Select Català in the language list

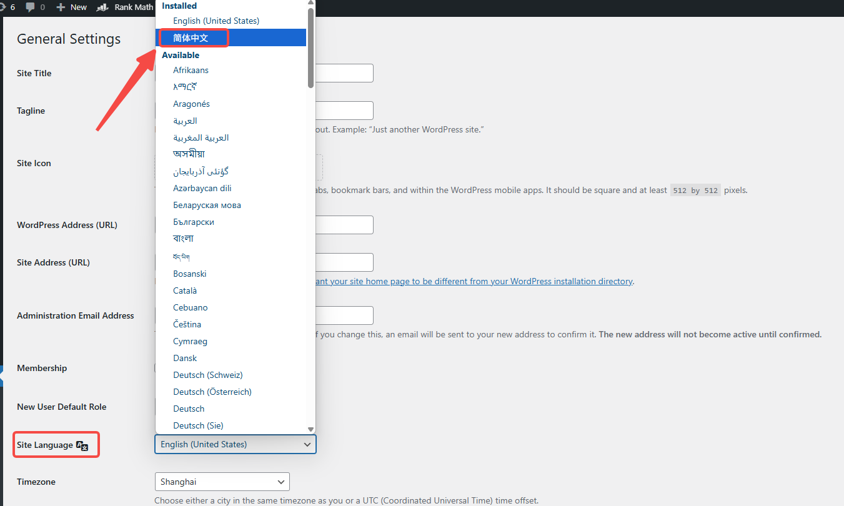[x=185, y=290]
